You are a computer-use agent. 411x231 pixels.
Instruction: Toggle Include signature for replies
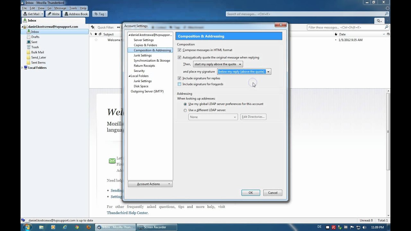click(179, 78)
